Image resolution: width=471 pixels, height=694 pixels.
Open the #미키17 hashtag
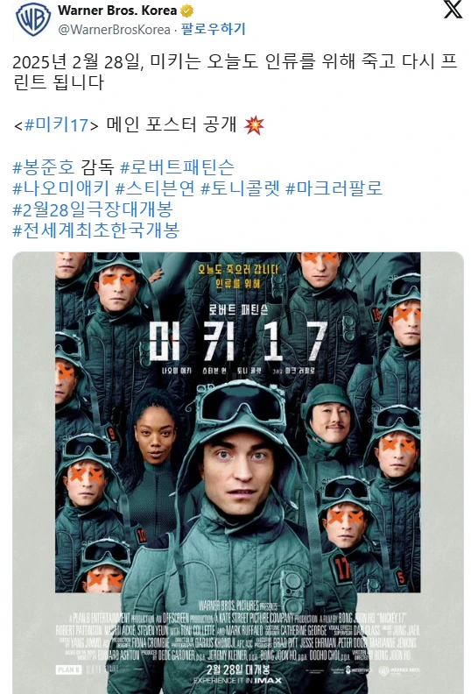click(56, 124)
